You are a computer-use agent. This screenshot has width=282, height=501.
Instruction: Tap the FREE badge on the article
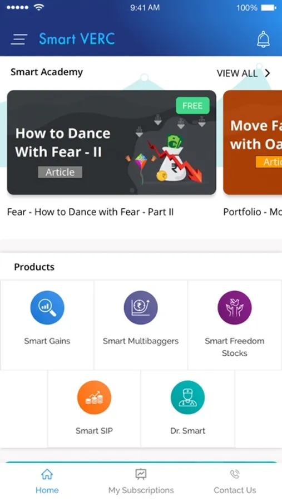click(x=192, y=106)
